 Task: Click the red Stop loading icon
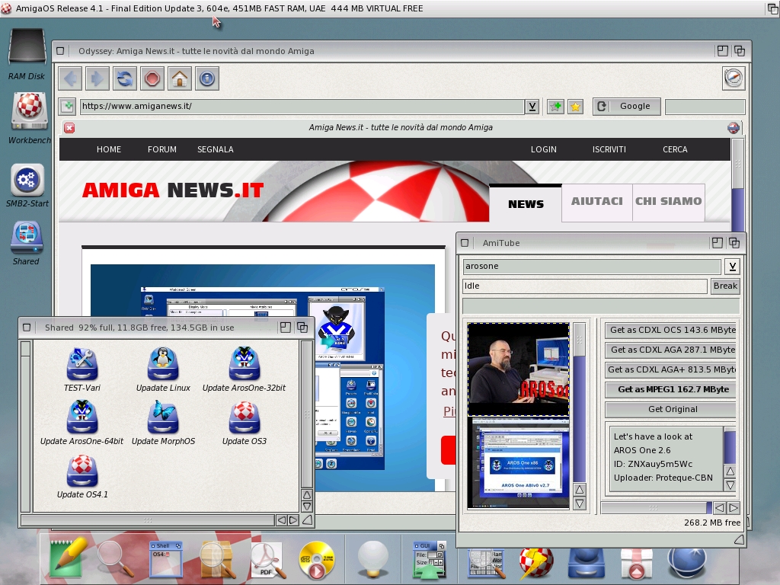tap(152, 78)
